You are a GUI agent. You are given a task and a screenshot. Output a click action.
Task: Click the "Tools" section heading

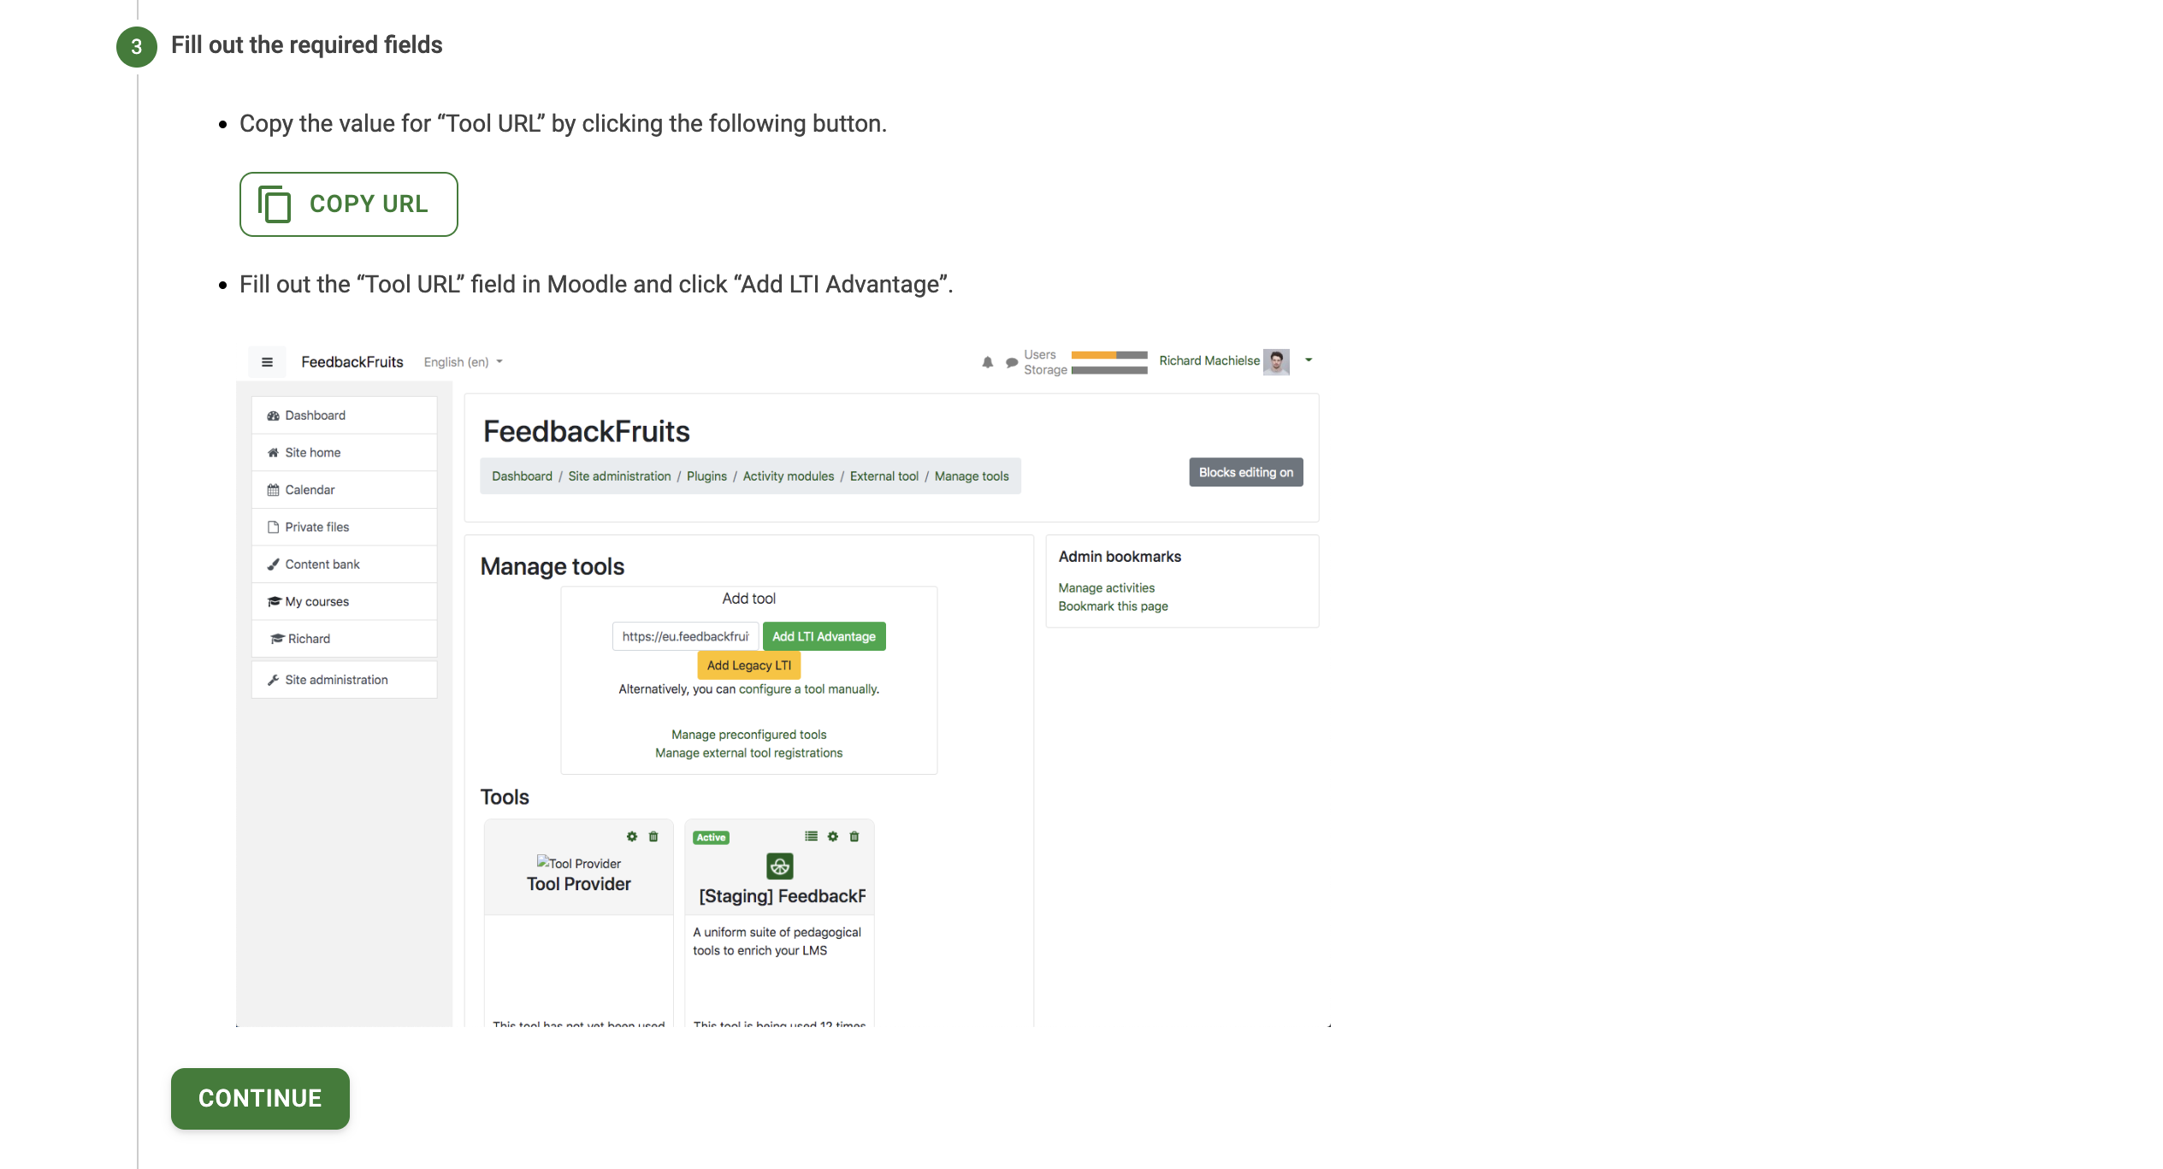(505, 798)
